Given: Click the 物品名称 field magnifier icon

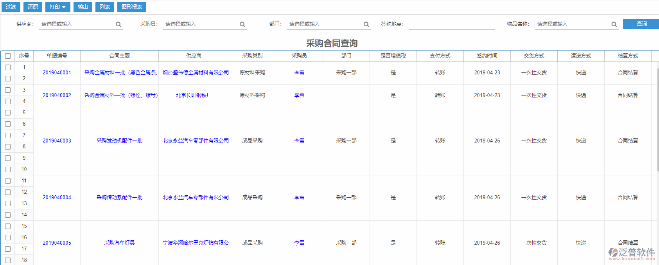Looking at the screenshot, I should (614, 24).
